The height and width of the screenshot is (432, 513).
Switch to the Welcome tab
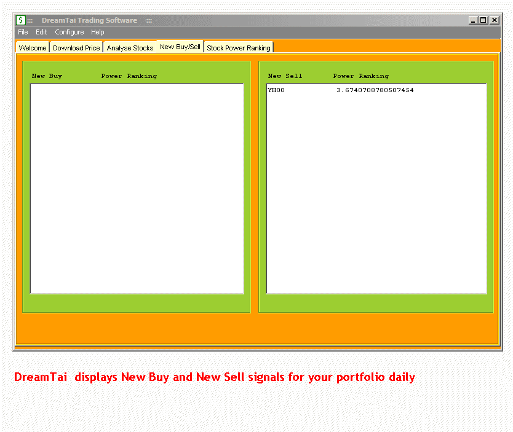pos(33,48)
